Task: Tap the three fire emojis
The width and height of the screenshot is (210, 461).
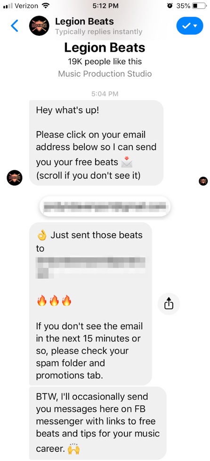Action: [x=54, y=301]
